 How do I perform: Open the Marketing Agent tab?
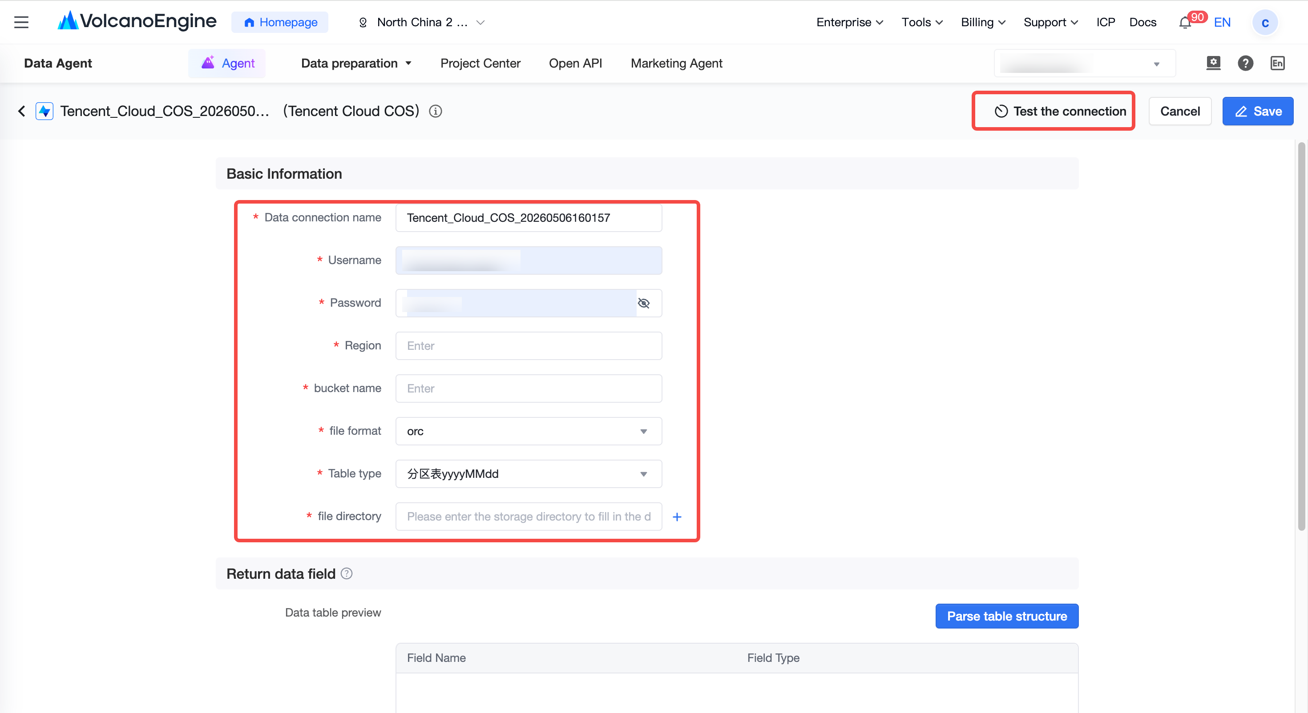point(676,64)
